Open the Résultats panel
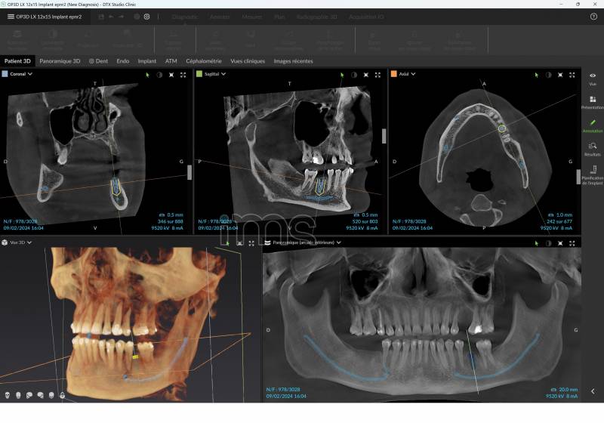The image size is (604, 423). 593,148
